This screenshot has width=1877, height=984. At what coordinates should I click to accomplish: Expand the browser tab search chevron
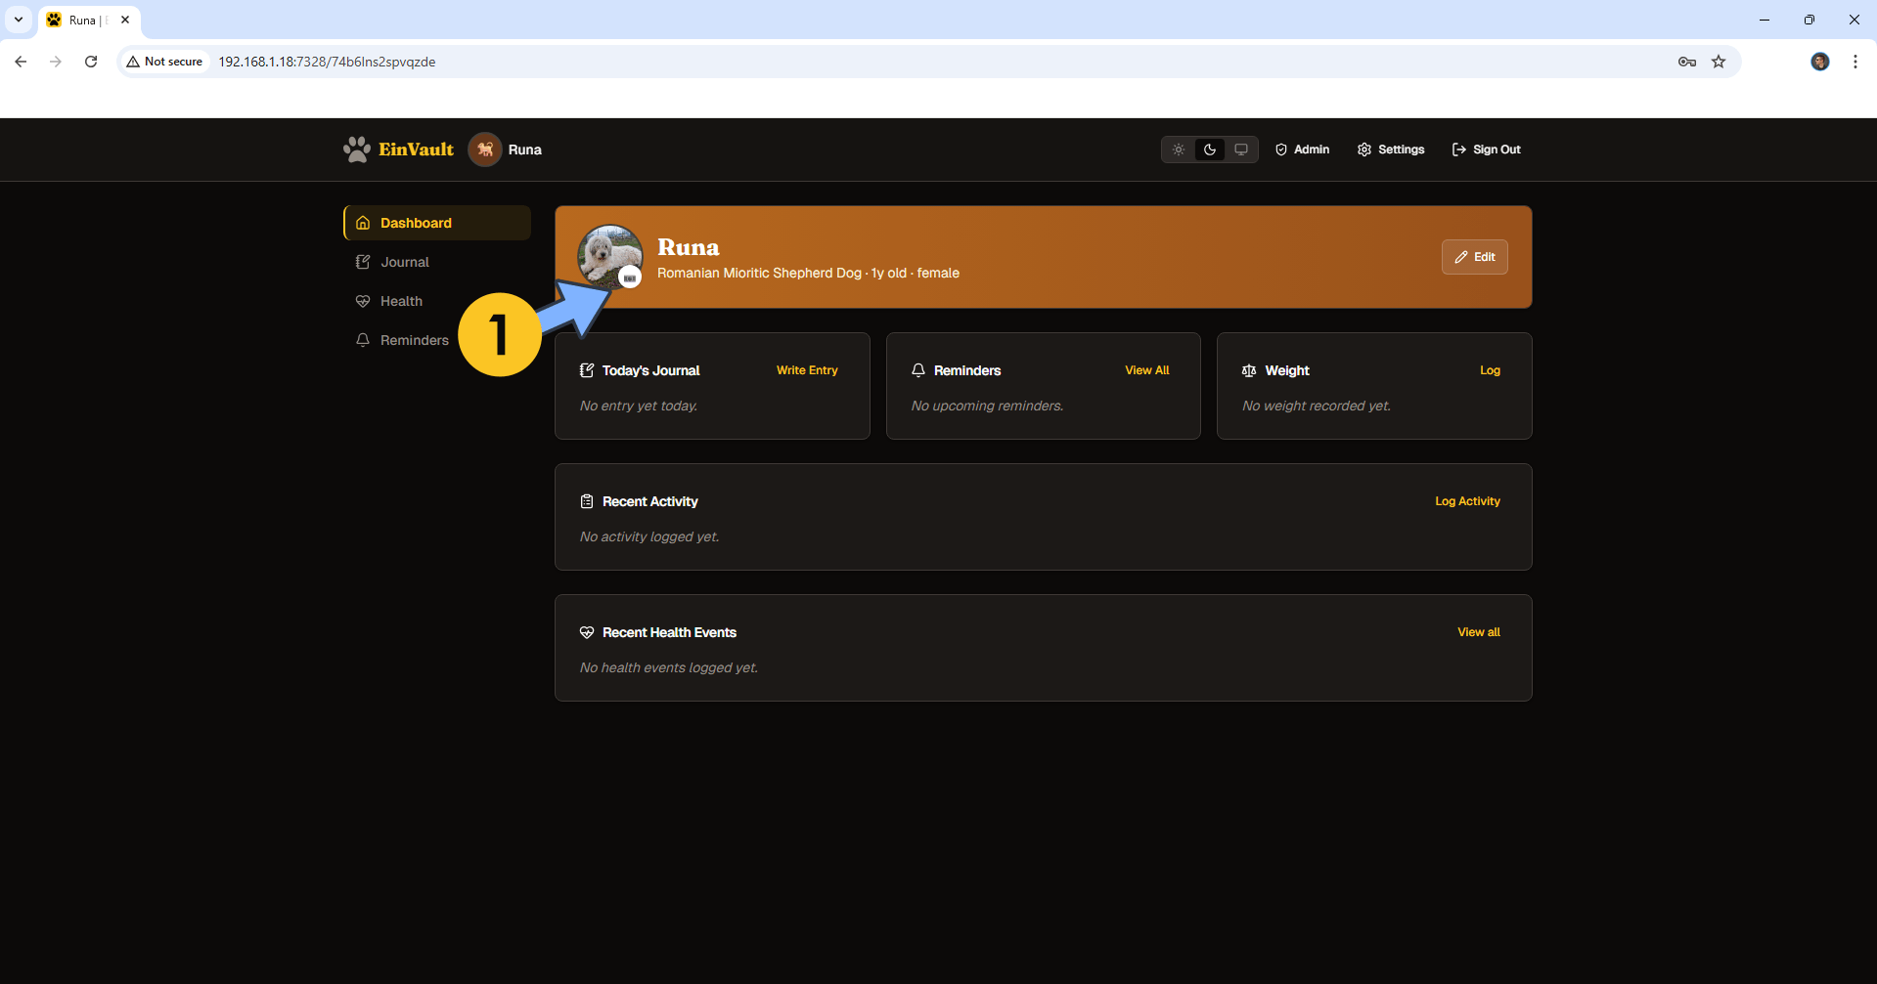19,20
